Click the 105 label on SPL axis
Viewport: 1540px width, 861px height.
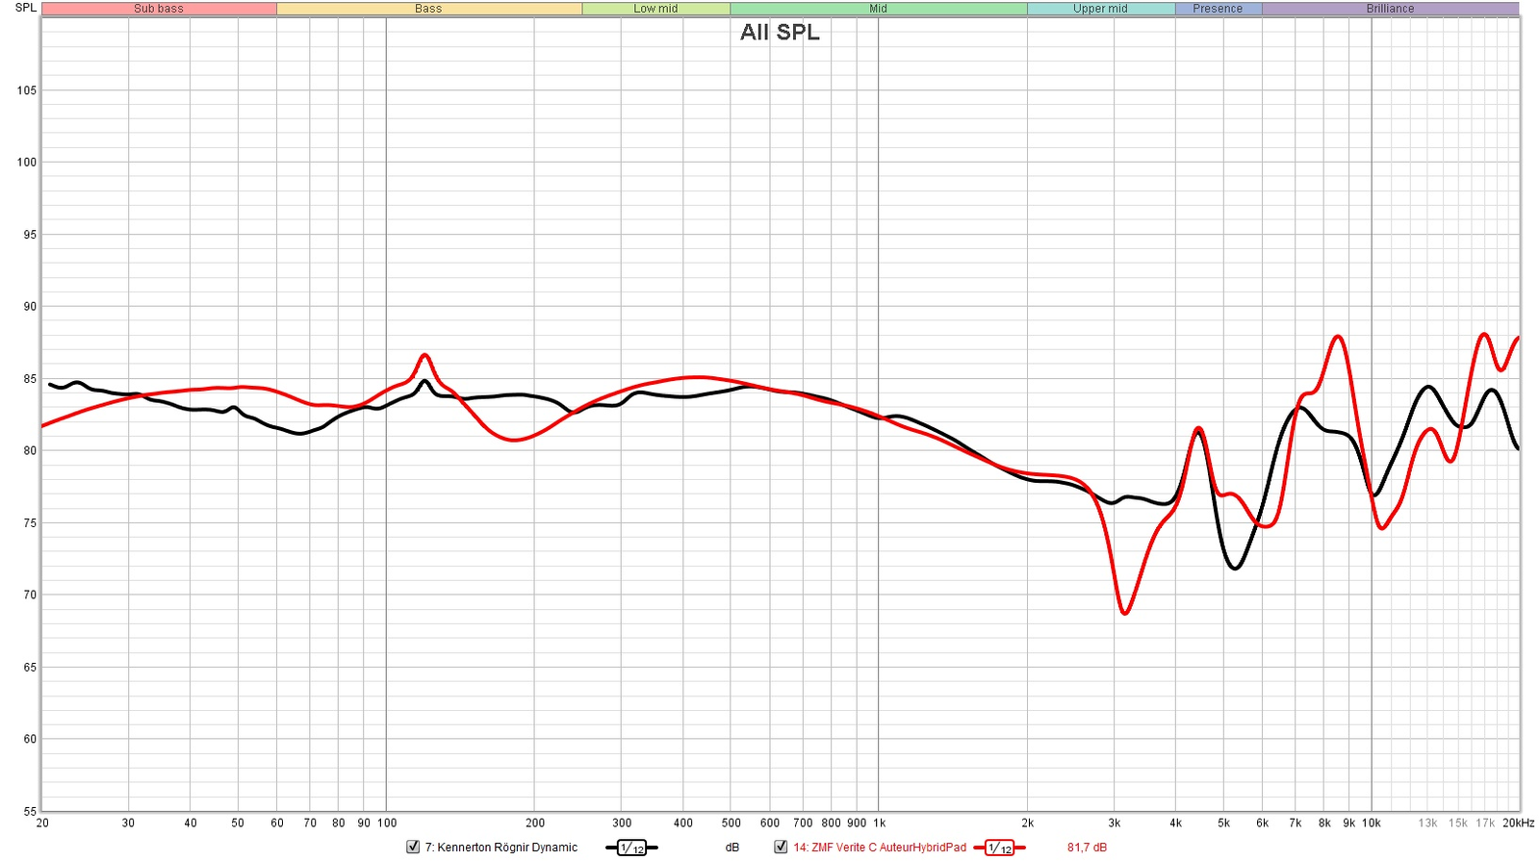tap(27, 90)
